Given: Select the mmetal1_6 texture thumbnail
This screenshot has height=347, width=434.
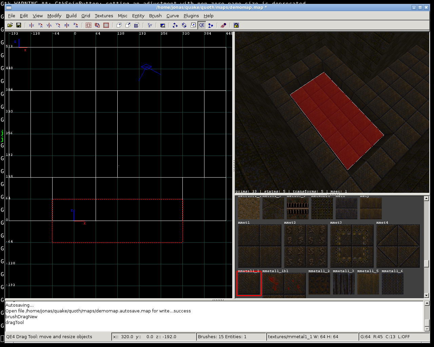Looking at the screenshot, I should [x=393, y=284].
